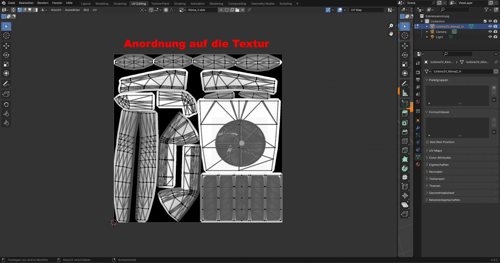
Task: Choose the Cursor tool in UV editor
Action: (6, 35)
